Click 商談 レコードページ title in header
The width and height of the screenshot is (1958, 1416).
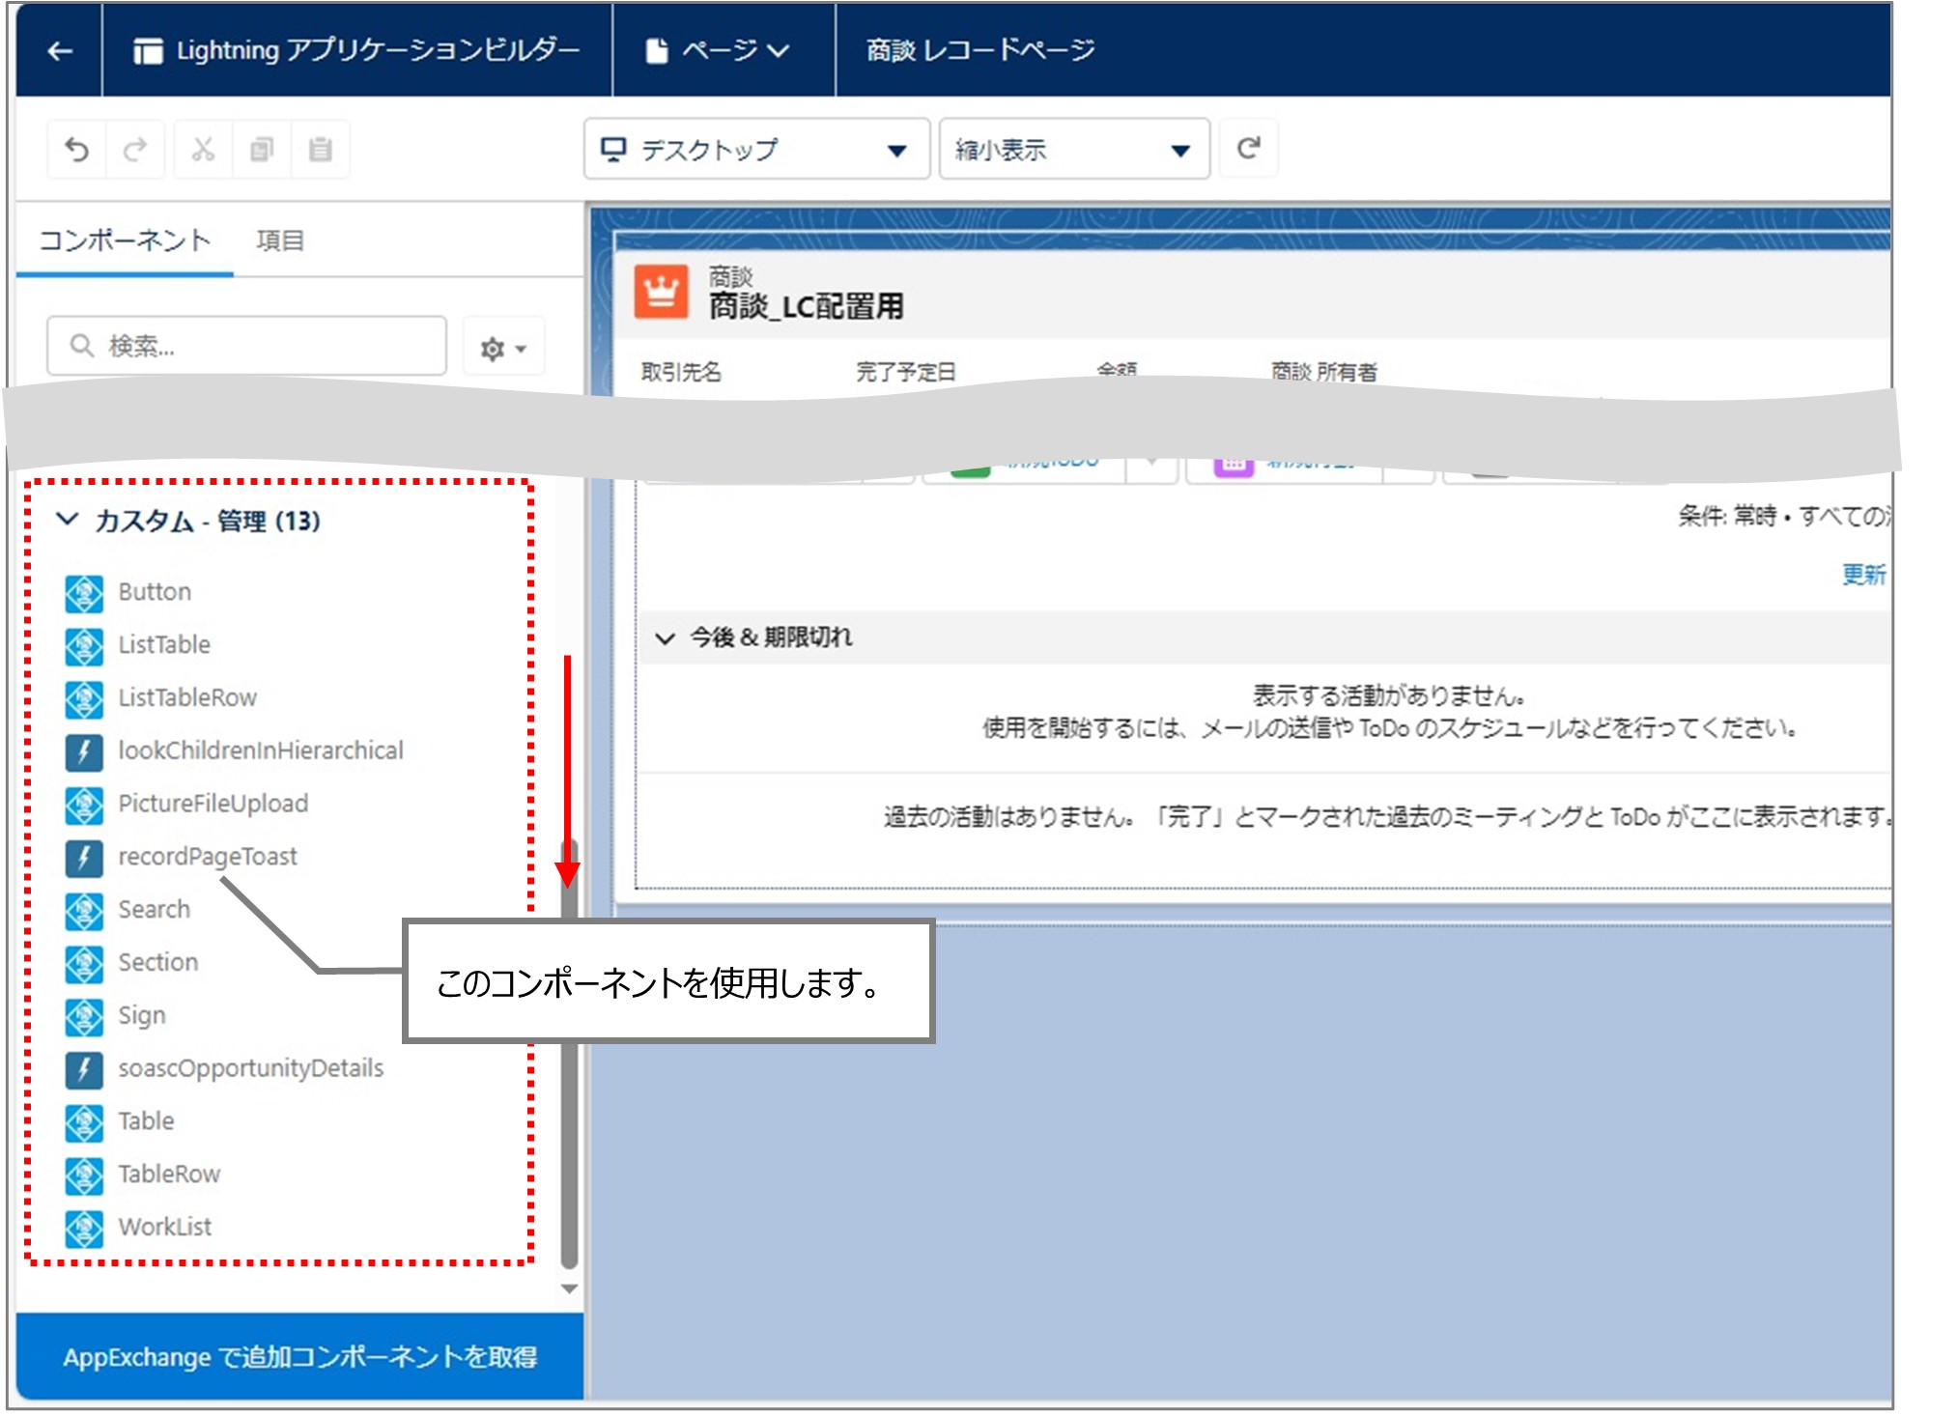coord(980,50)
